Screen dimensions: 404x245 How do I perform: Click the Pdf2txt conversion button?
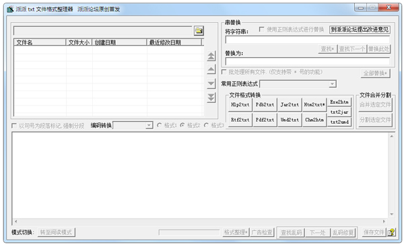point(265,120)
